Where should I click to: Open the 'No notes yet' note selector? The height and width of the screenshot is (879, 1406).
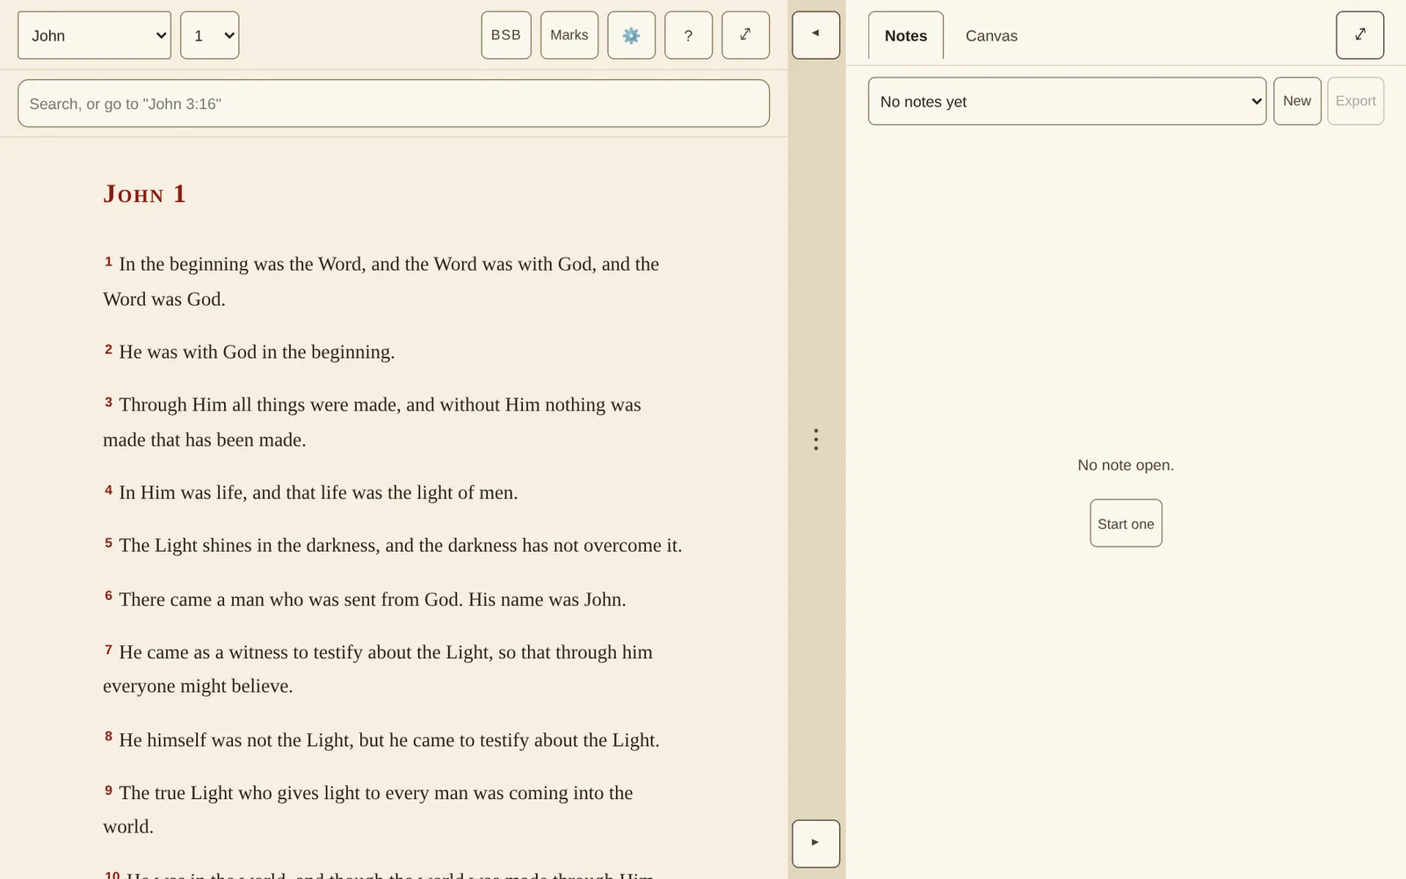(x=1067, y=101)
